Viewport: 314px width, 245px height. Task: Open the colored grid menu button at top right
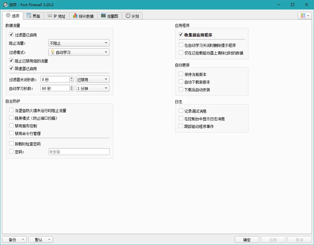coord(305,16)
